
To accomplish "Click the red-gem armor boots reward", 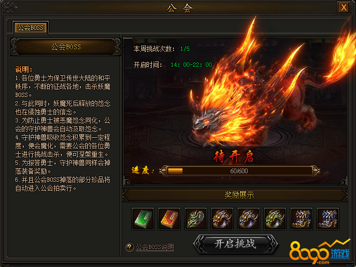I will (302, 219).
